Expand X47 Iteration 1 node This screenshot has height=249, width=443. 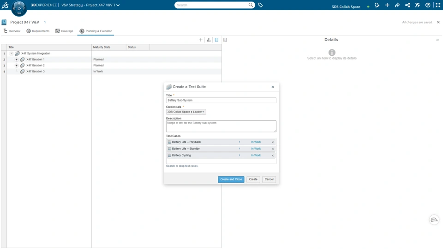(x=17, y=59)
